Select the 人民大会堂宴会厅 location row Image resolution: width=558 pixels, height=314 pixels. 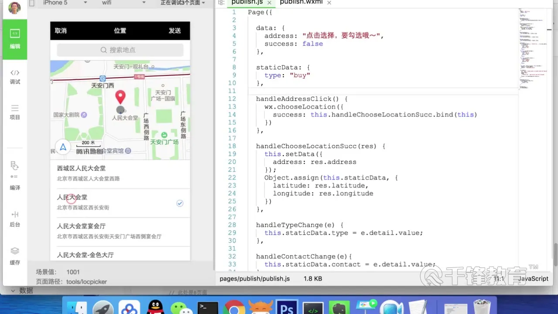pyautogui.click(x=120, y=232)
